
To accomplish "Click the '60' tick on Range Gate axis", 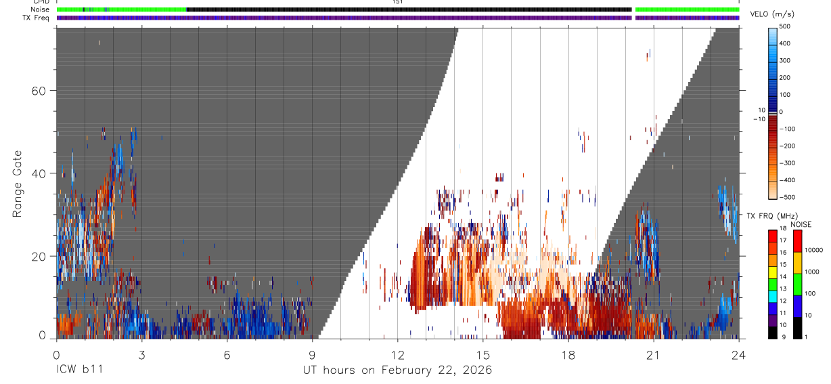I will pyautogui.click(x=37, y=91).
